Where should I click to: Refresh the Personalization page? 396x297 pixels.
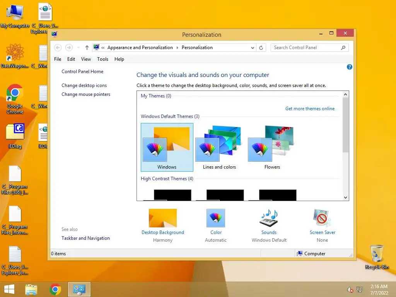(x=261, y=48)
